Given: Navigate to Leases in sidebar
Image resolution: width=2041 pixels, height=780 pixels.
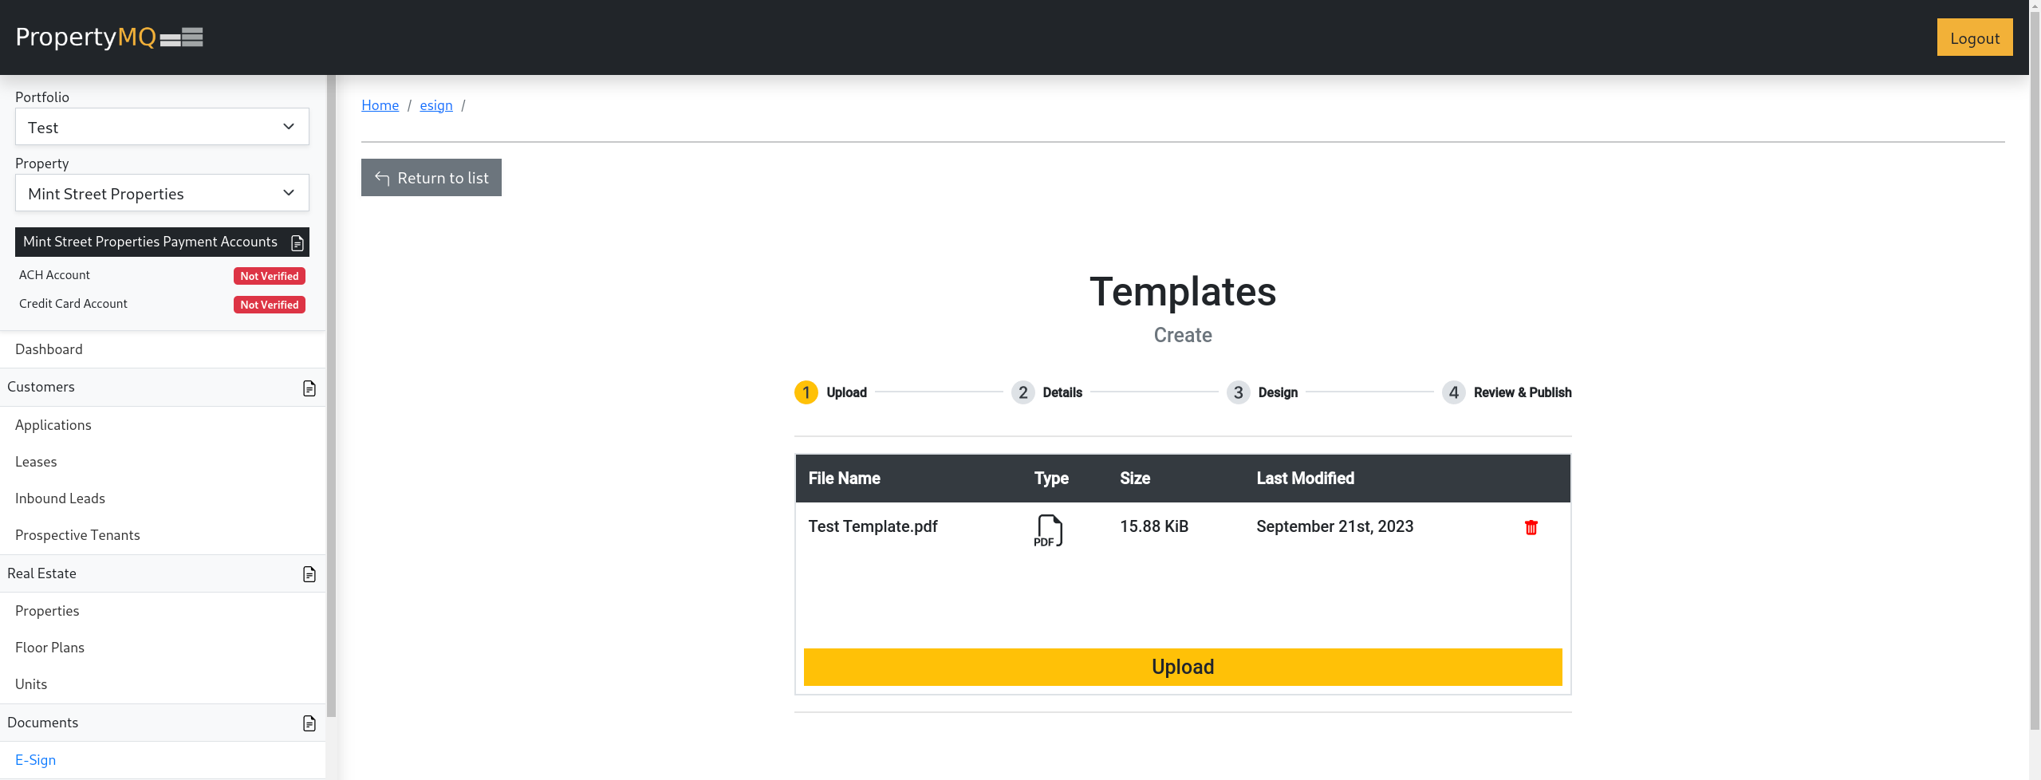Looking at the screenshot, I should 36,462.
